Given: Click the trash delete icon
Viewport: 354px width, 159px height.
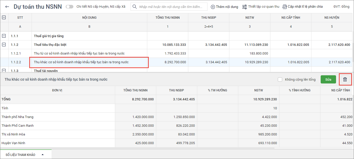Looking at the screenshot, I should 345,79.
